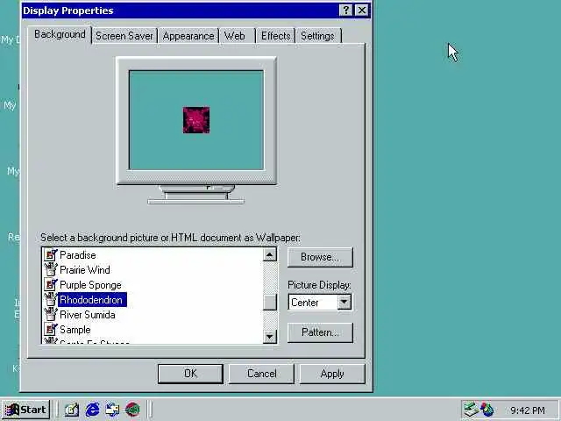Open the Start menu
Screen dimensions: 561x421
[26, 410]
